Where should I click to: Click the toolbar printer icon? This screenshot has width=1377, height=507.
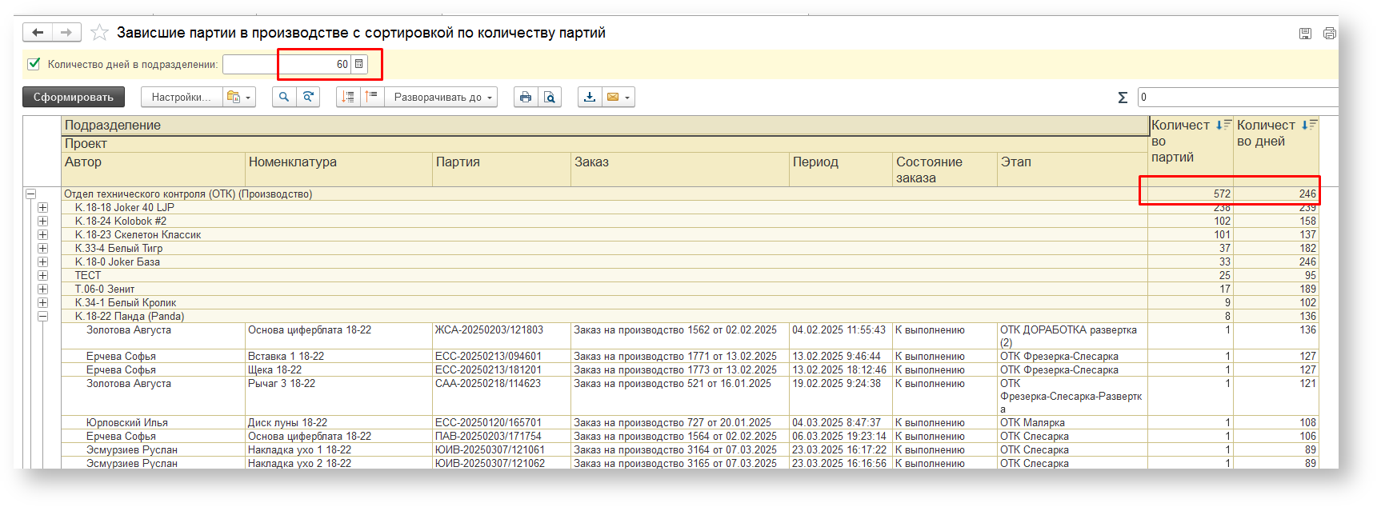tap(525, 97)
